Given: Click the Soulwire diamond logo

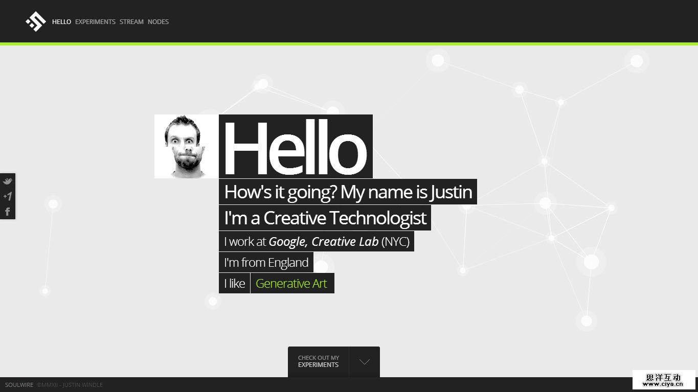Looking at the screenshot, I should 36,21.
